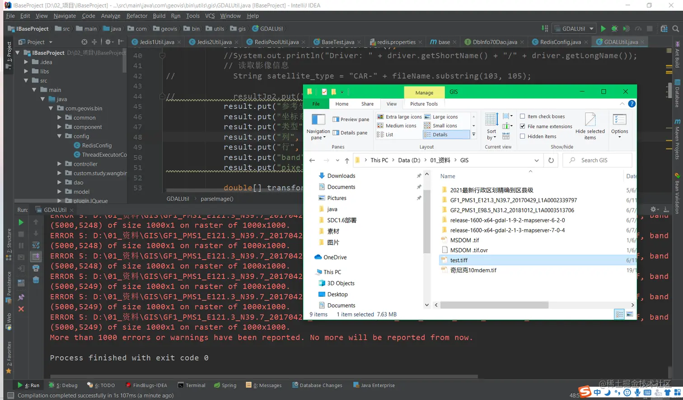Viewport: 683px width, 400px height.
Task: Uncheck File name extensions checkbox
Action: (x=523, y=126)
